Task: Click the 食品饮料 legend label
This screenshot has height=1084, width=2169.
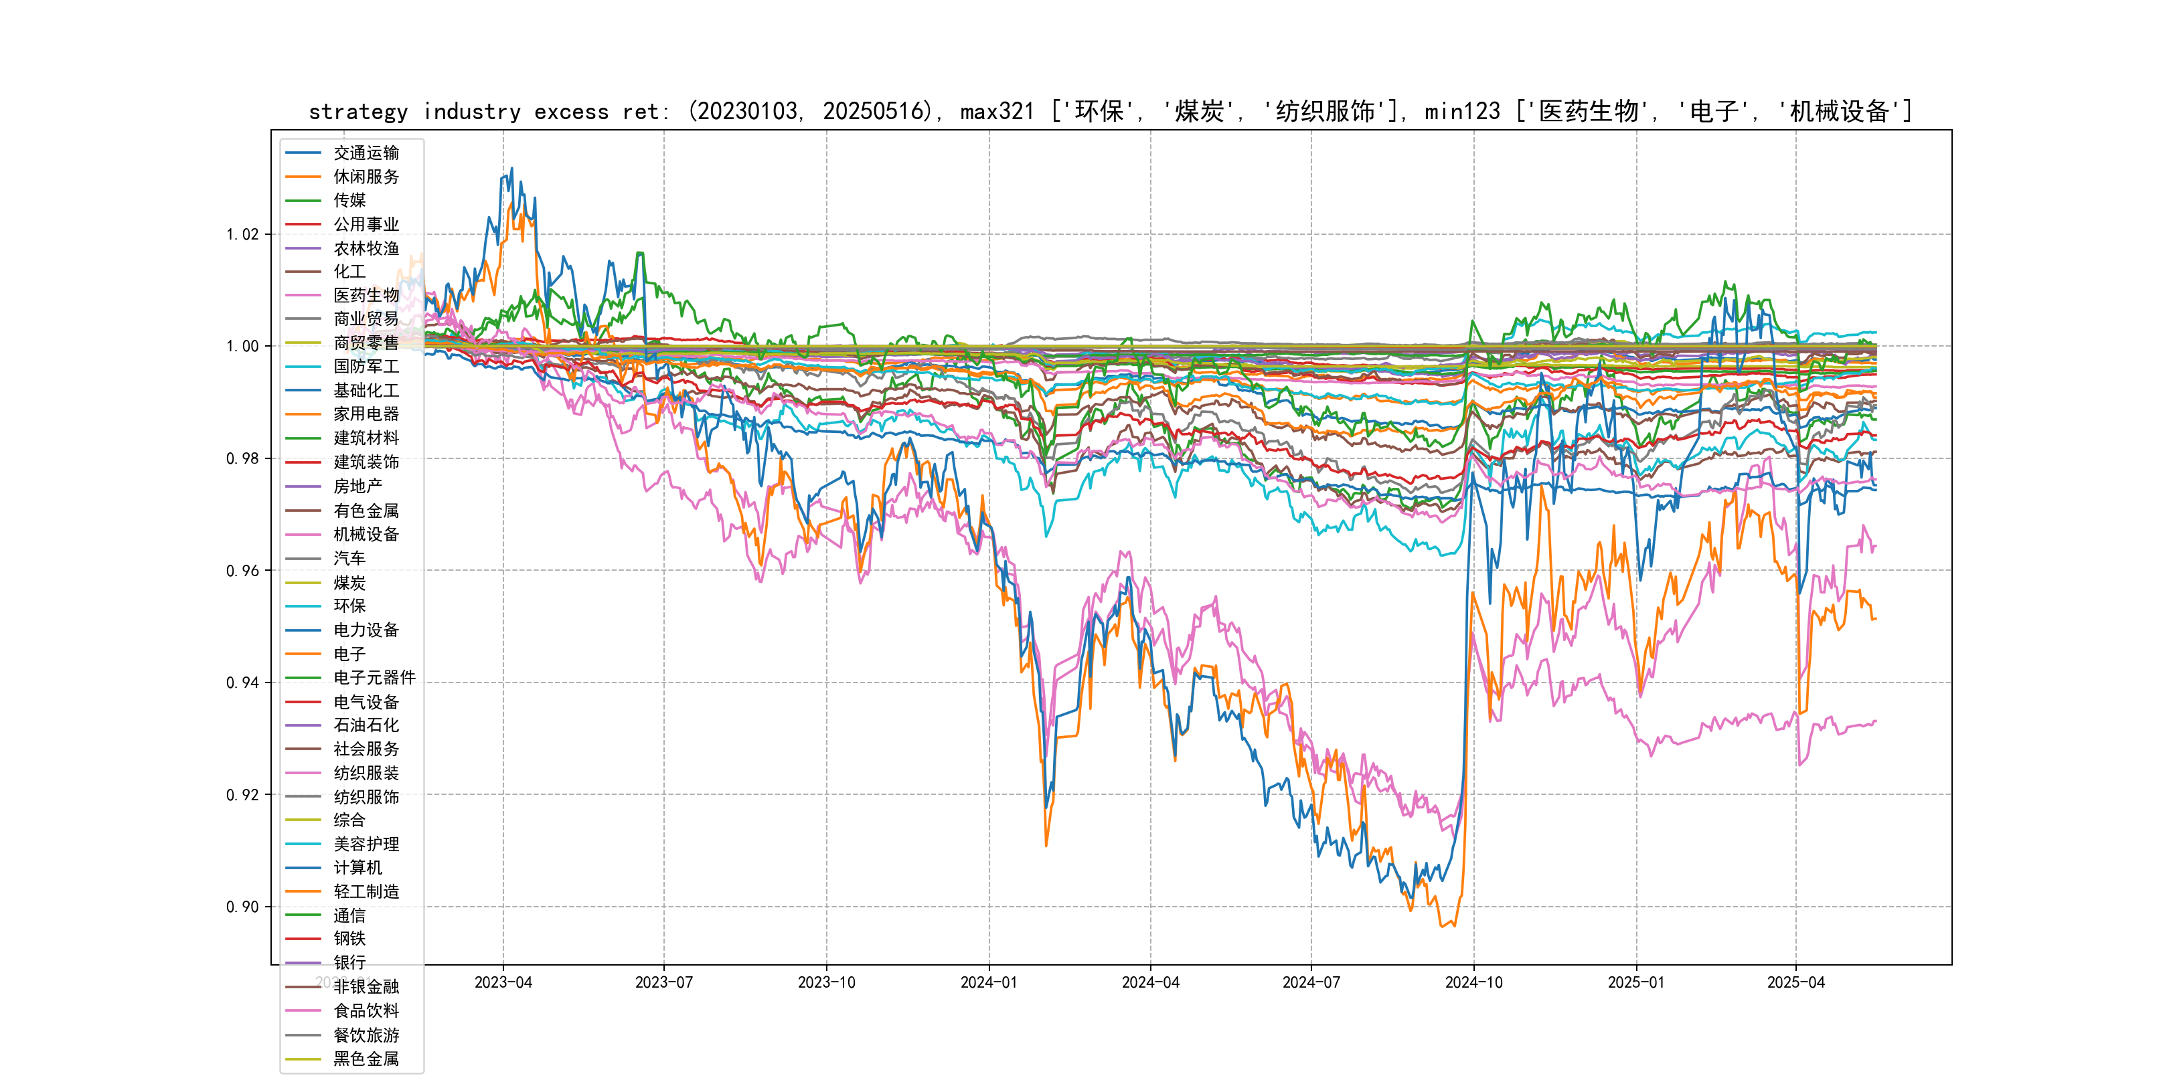Action: tap(366, 1011)
